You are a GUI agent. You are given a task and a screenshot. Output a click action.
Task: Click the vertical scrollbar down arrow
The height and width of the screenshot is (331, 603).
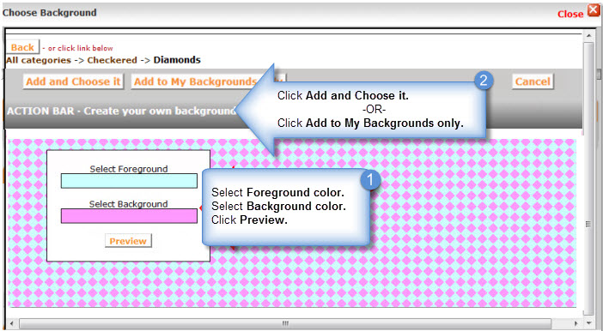[588, 323]
